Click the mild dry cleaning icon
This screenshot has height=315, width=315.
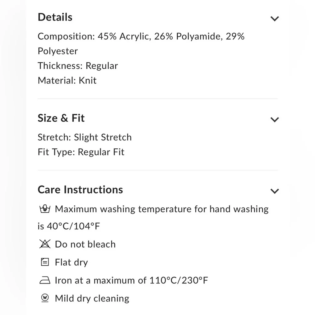[x=45, y=298]
